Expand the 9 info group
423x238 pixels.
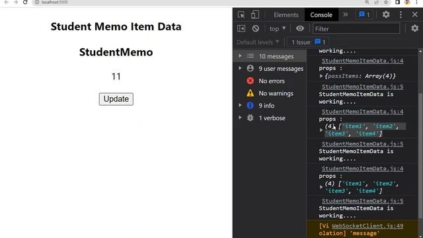[x=240, y=105]
